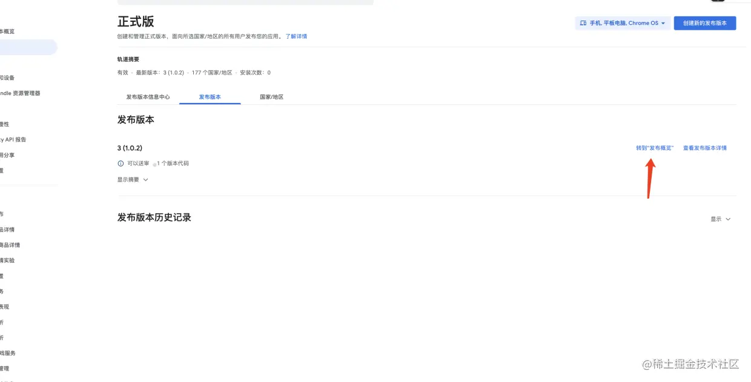Follow the 转到"发布概览" link
Viewport: 751px width, 382px height.
point(655,148)
